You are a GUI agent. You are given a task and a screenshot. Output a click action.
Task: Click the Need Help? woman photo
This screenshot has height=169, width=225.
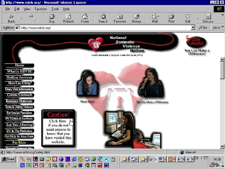[87, 83]
